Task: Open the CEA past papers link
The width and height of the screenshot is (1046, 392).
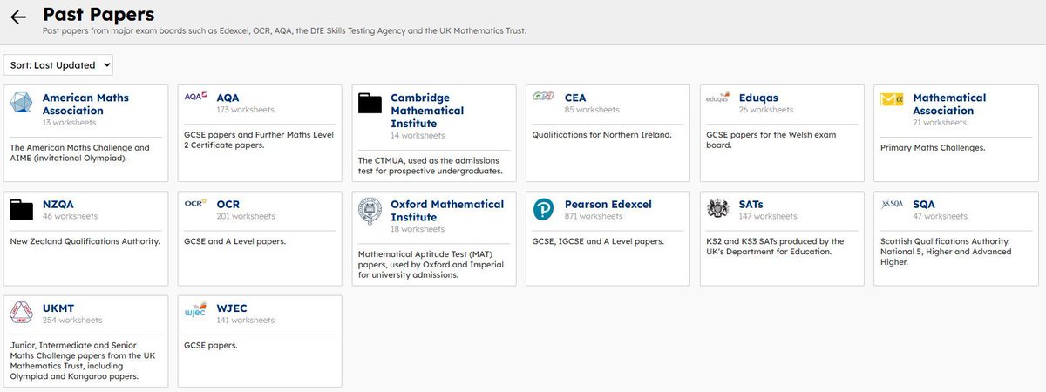Action: point(575,98)
